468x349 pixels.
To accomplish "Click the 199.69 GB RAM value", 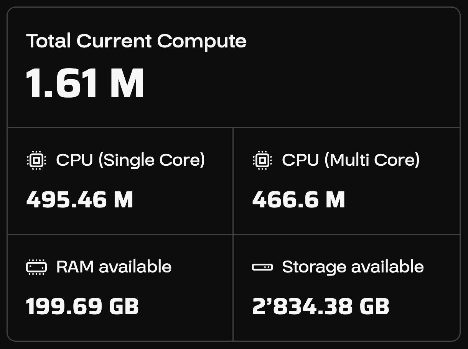I will point(82,307).
